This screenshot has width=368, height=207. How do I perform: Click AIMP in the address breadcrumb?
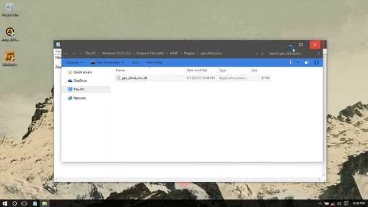174,53
